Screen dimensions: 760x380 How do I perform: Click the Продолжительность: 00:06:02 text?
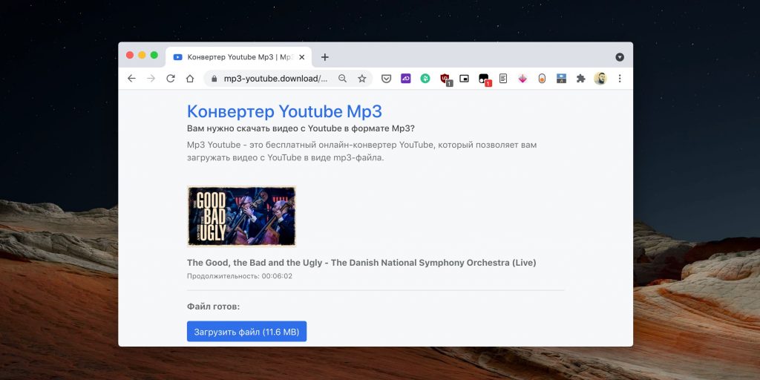pyautogui.click(x=240, y=276)
